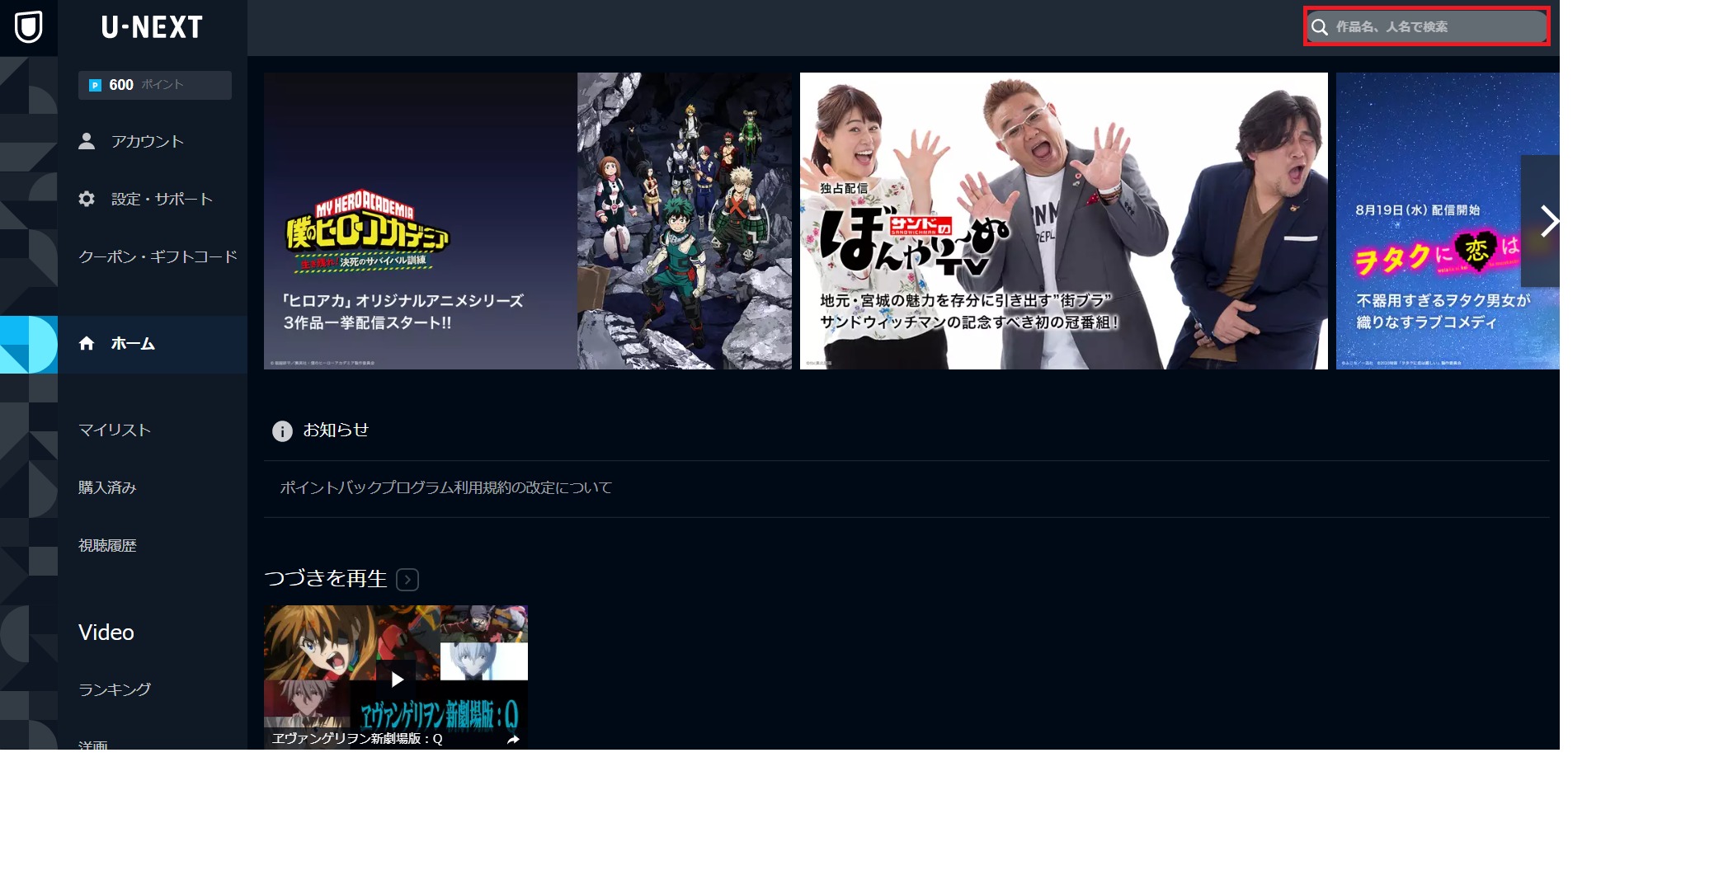This screenshot has height=889, width=1714.
Task: Click the blue P point icon
Action: click(x=95, y=85)
